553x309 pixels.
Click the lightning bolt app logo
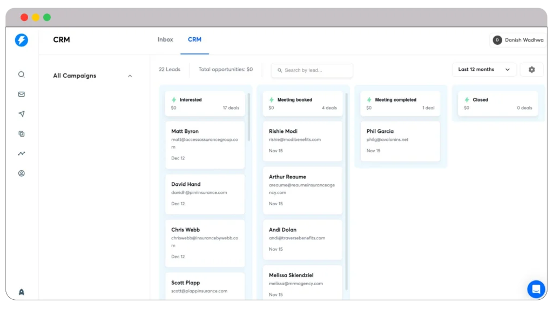[22, 40]
